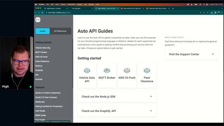This screenshot has width=224, height=126.
Task: Open Ford Guide in sidebar
Action: (40, 120)
